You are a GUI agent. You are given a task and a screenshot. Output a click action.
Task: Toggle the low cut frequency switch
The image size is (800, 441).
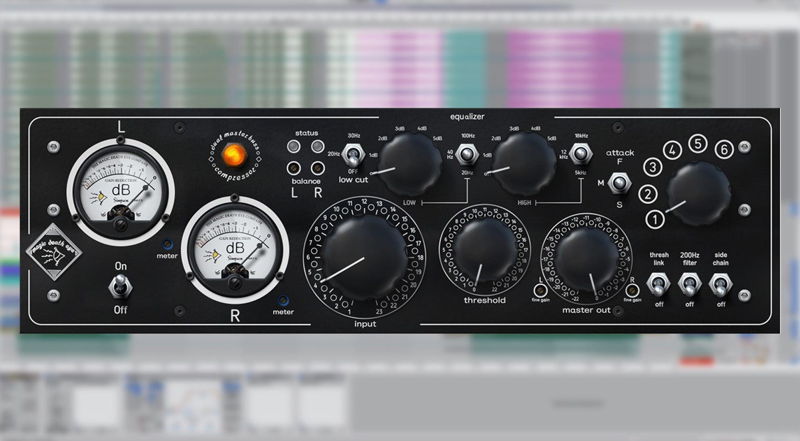(x=354, y=156)
